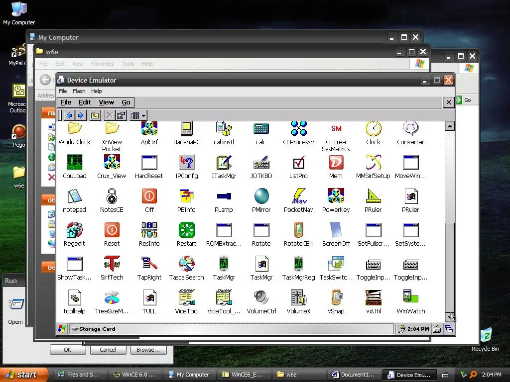Click the CE Start flag button
Screen dimensions: 510x382
pos(62,329)
